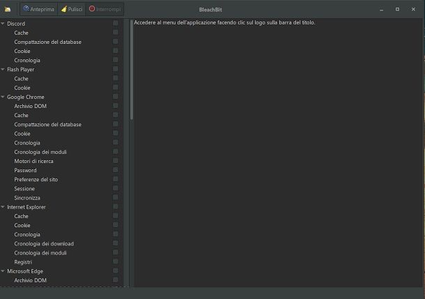
Task: Select the Registri row label
Action: coord(23,262)
